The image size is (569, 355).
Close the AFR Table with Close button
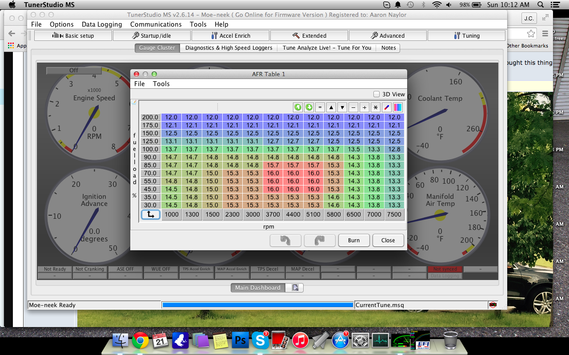coord(388,240)
